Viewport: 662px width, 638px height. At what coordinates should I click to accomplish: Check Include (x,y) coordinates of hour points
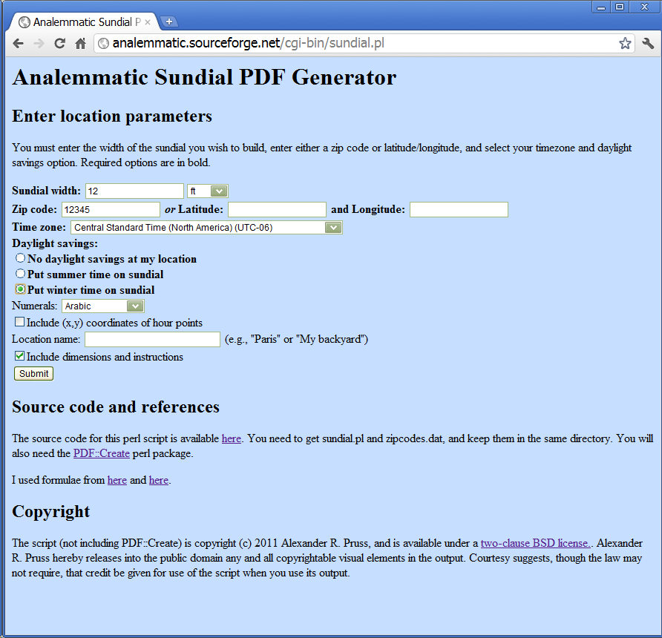tap(19, 322)
